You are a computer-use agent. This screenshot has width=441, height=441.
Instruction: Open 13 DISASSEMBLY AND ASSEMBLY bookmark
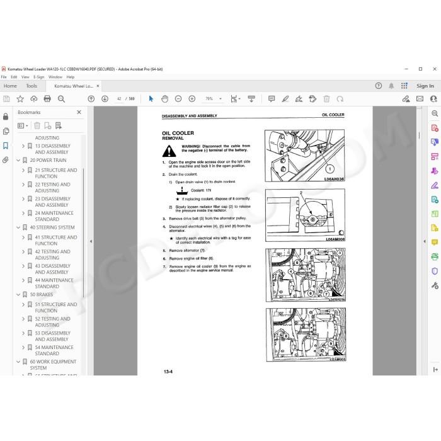click(52, 149)
